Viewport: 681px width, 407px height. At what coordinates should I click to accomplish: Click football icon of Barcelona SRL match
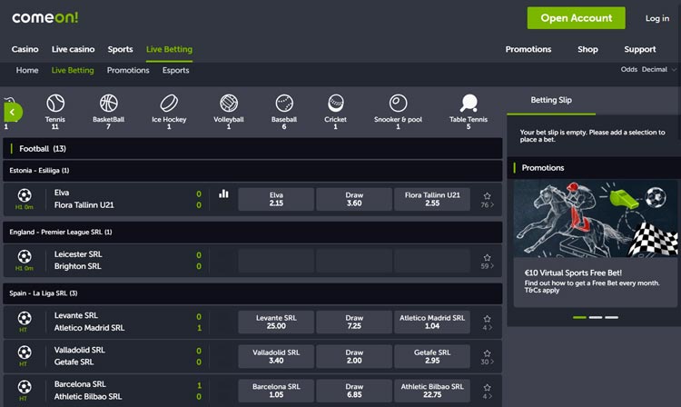coord(25,387)
